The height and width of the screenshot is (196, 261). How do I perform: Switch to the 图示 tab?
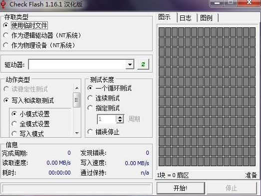coord(165,17)
